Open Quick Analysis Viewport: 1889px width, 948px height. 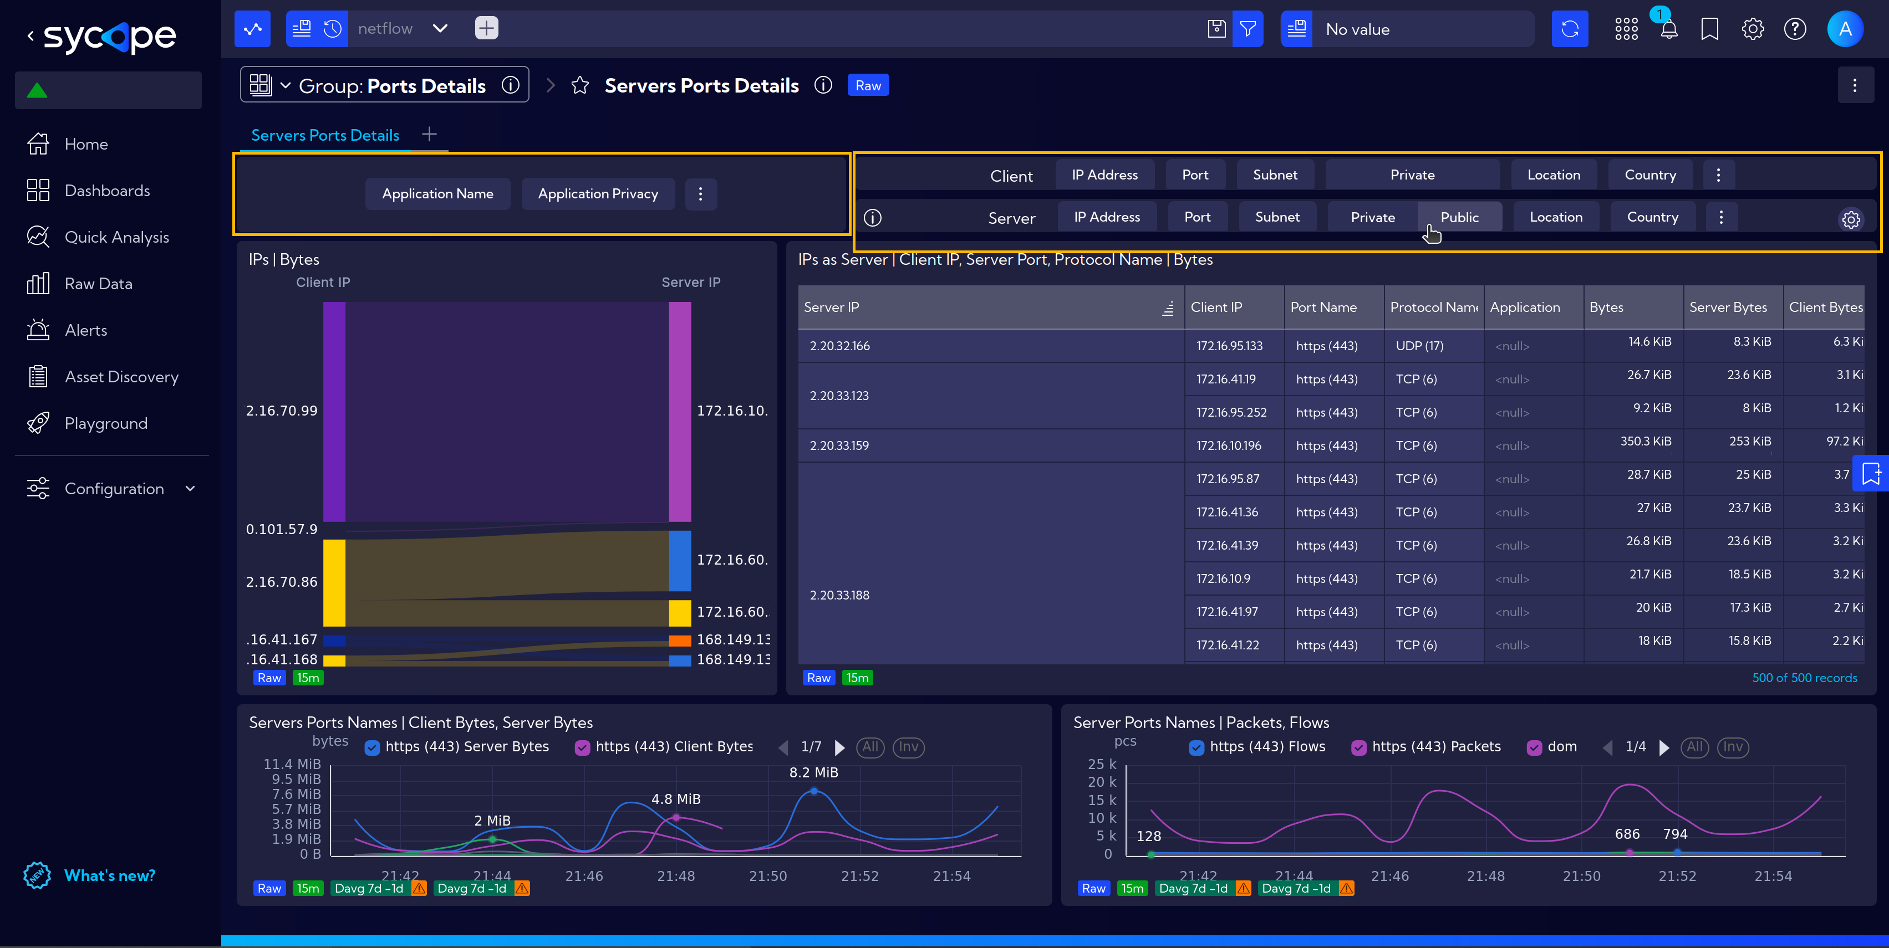click(116, 237)
